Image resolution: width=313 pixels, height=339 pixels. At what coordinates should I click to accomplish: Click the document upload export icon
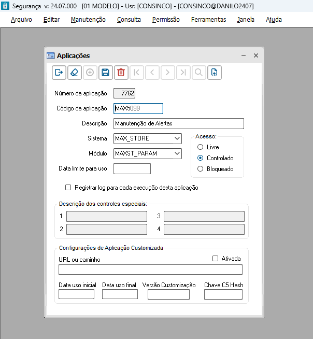click(215, 73)
